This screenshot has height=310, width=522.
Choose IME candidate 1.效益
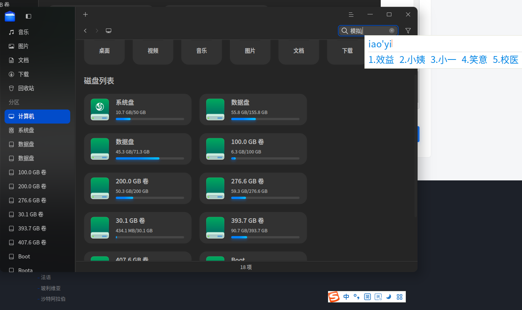[381, 60]
